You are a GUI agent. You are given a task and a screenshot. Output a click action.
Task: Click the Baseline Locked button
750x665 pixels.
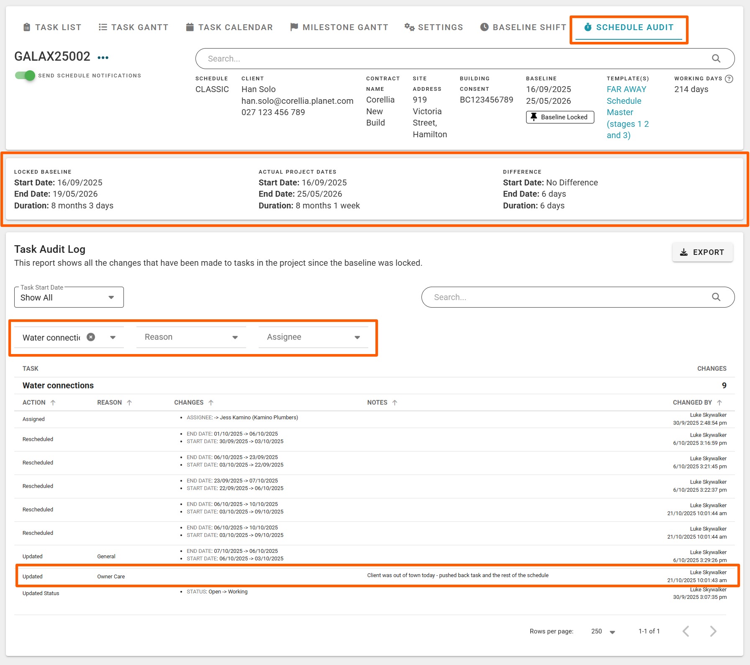(x=560, y=117)
